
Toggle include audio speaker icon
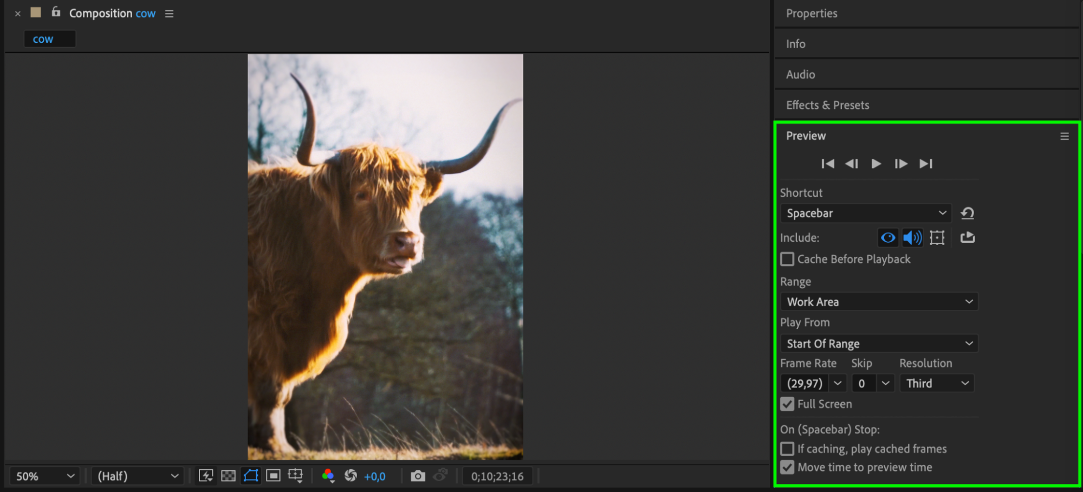coord(912,237)
